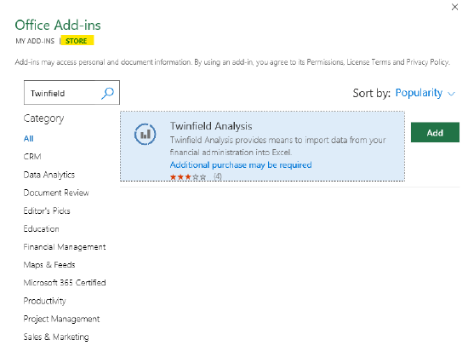The image size is (468, 346).
Task: Click Additional purchase may be required link
Action: click(241, 164)
